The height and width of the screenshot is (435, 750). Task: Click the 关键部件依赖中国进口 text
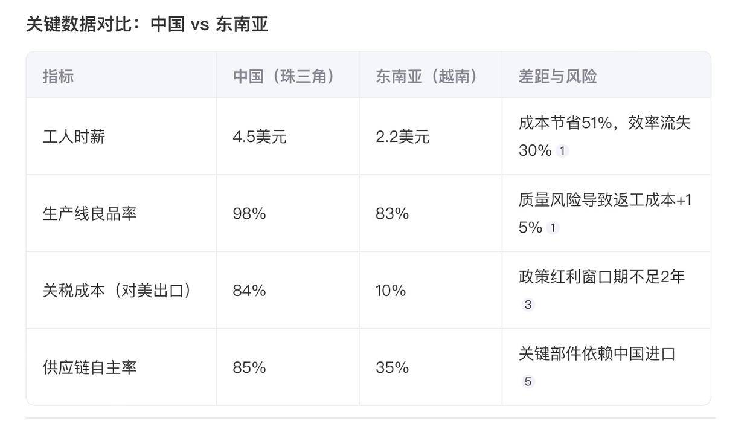[597, 353]
